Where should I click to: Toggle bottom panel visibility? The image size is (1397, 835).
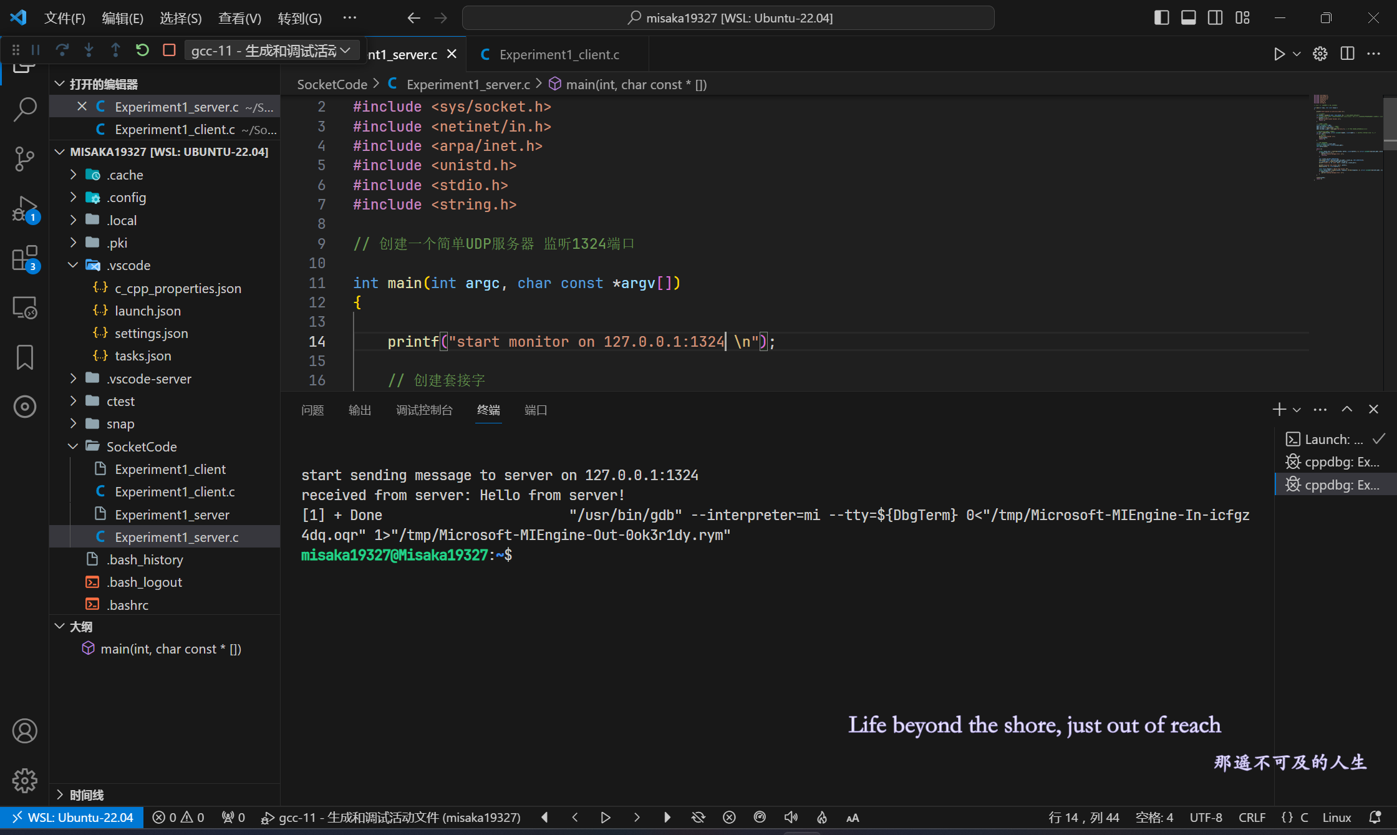pos(1188,17)
